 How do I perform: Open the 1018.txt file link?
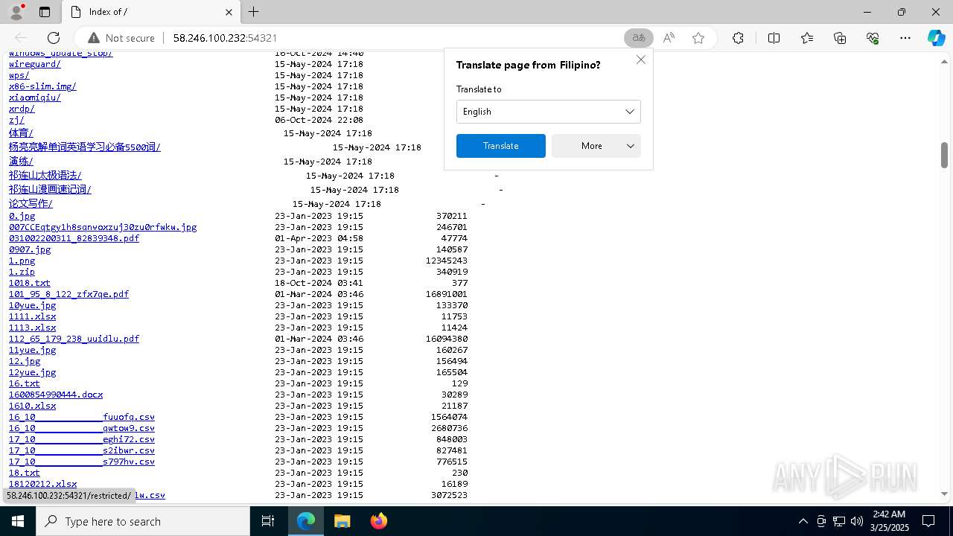(x=30, y=283)
